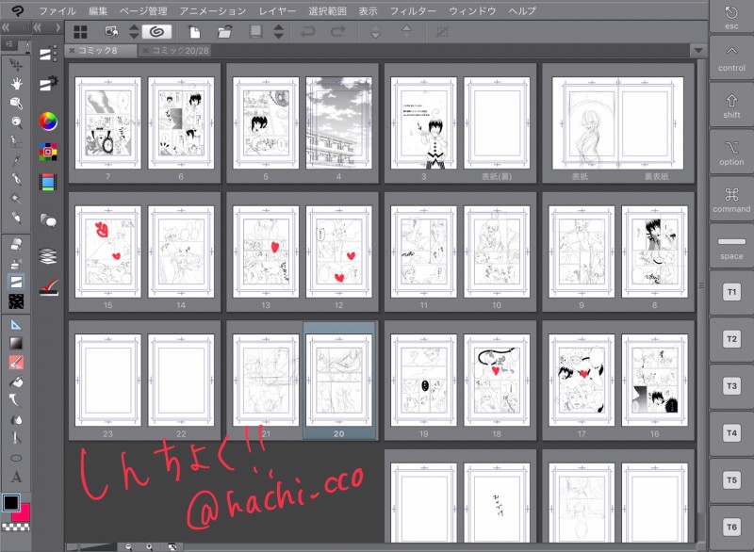Tap the T1 edge key

coord(731,292)
